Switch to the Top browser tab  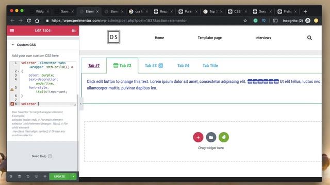[213, 11]
